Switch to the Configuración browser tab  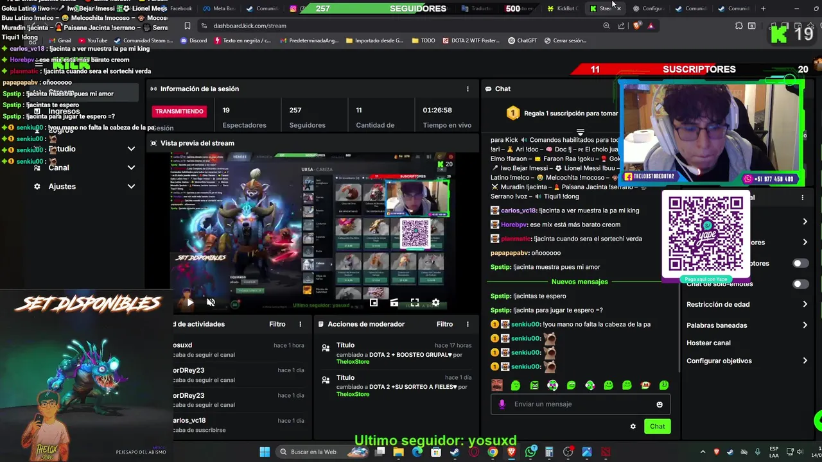click(649, 8)
